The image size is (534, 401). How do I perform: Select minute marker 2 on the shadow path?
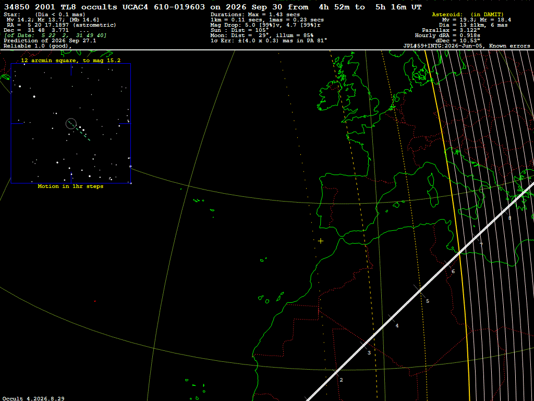[x=341, y=380]
